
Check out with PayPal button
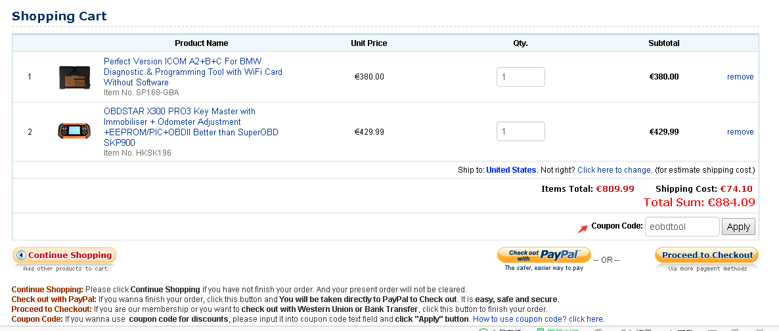pos(544,255)
